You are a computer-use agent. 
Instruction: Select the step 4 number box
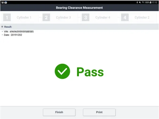[x=125, y=17]
